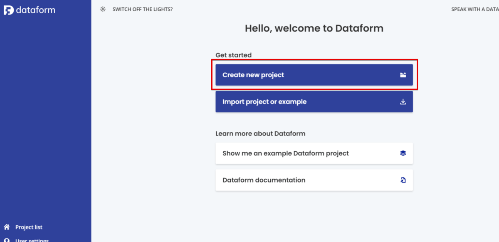Open User settings in sidebar menu
The width and height of the screenshot is (499, 242).
(x=32, y=240)
